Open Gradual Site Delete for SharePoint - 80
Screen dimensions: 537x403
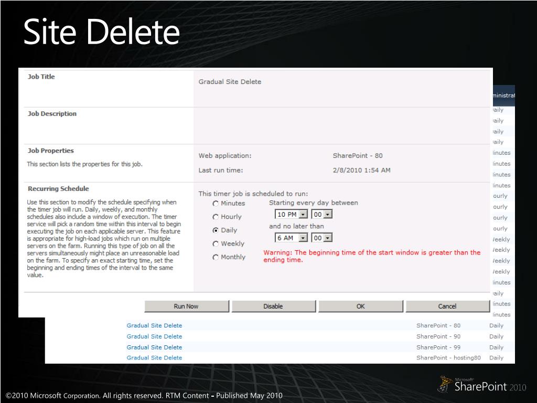(x=155, y=325)
